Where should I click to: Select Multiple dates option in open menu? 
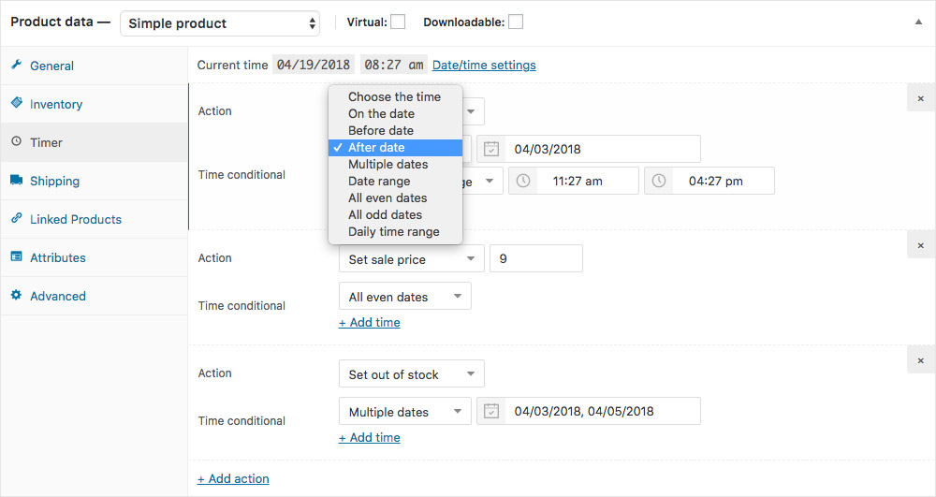pos(388,164)
